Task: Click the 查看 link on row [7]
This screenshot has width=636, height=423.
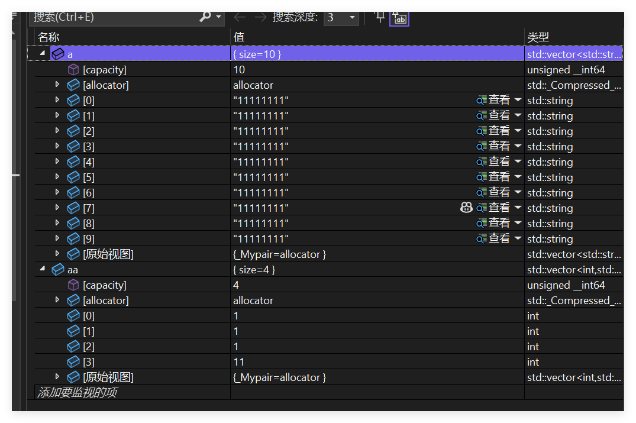Action: coord(499,208)
